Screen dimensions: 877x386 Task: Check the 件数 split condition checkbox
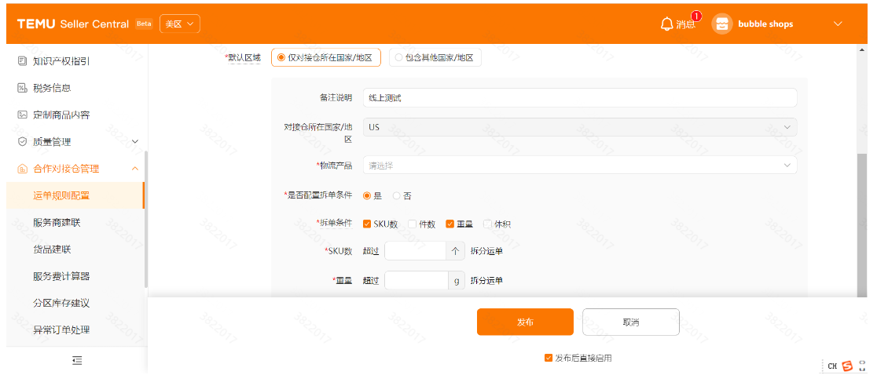click(x=412, y=224)
